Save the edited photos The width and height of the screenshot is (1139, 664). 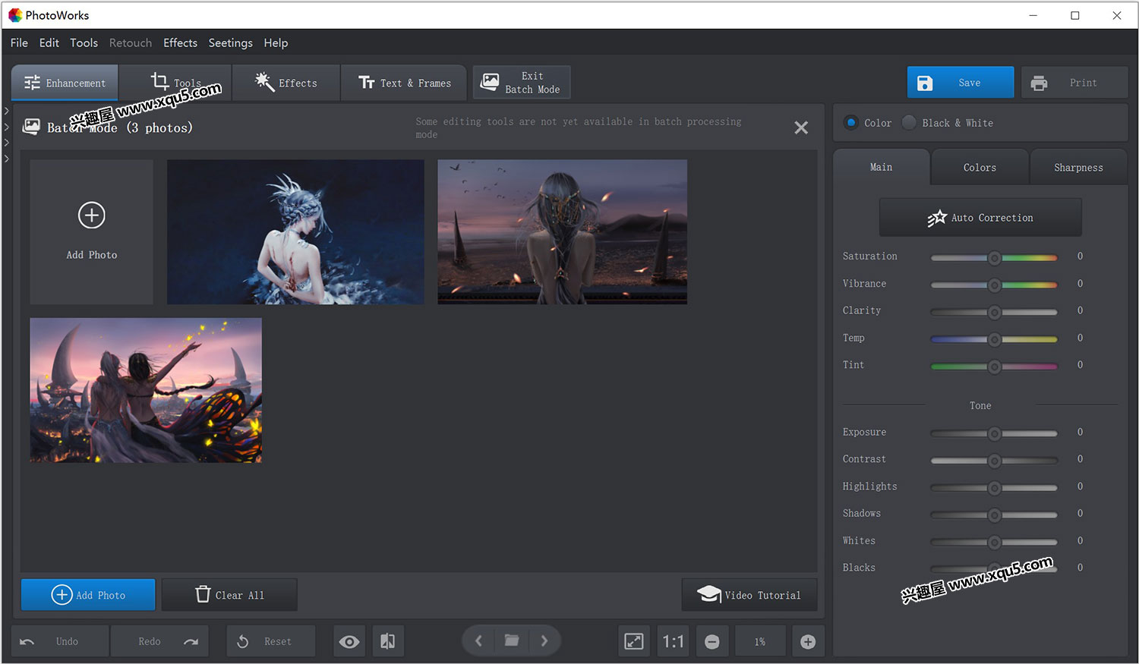pos(961,83)
